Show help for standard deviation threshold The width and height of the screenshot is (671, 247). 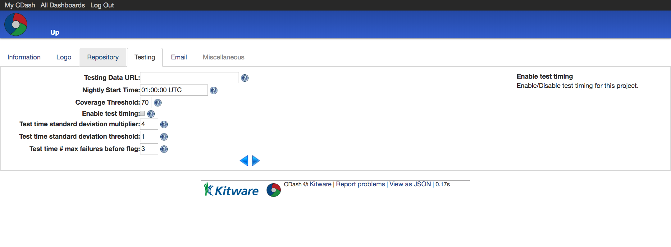point(164,137)
